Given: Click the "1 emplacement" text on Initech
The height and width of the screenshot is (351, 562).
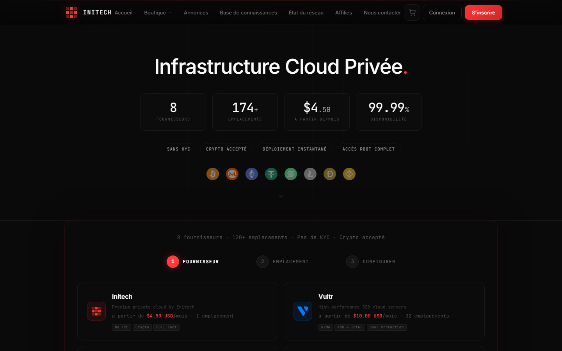Looking at the screenshot, I should pos(215,316).
